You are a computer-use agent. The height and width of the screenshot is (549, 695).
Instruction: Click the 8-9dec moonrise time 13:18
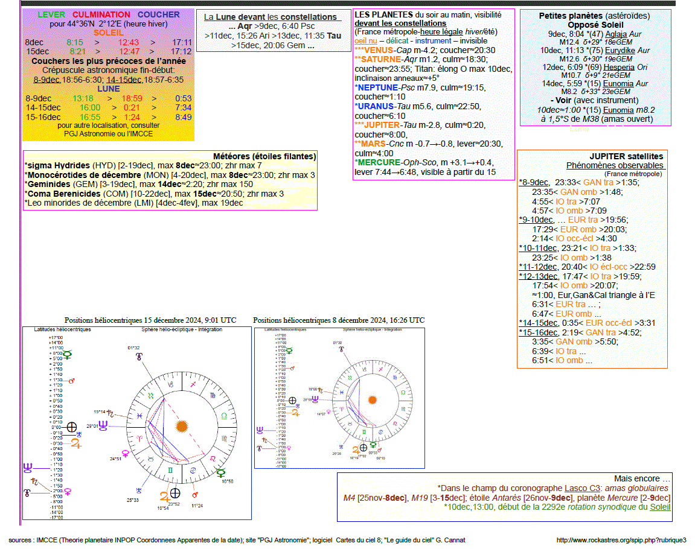pyautogui.click(x=83, y=99)
